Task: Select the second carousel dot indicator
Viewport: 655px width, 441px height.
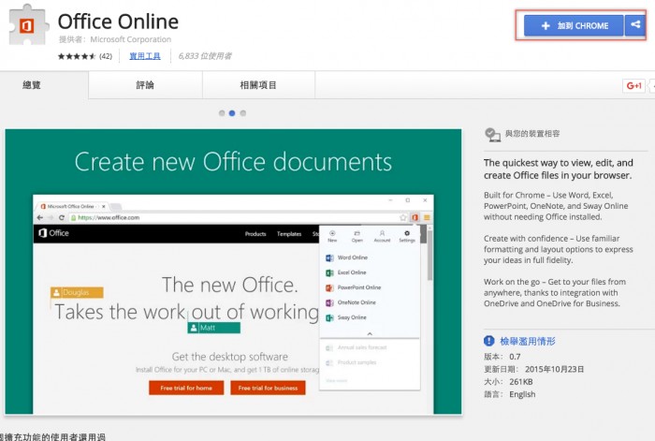Action: point(233,113)
